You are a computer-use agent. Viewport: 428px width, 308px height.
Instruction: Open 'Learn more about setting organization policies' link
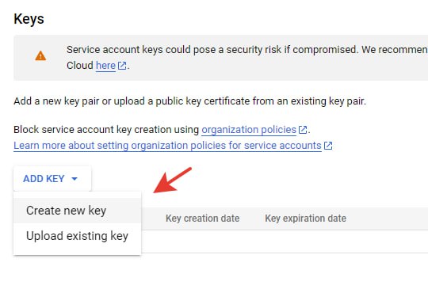pyautogui.click(x=167, y=146)
